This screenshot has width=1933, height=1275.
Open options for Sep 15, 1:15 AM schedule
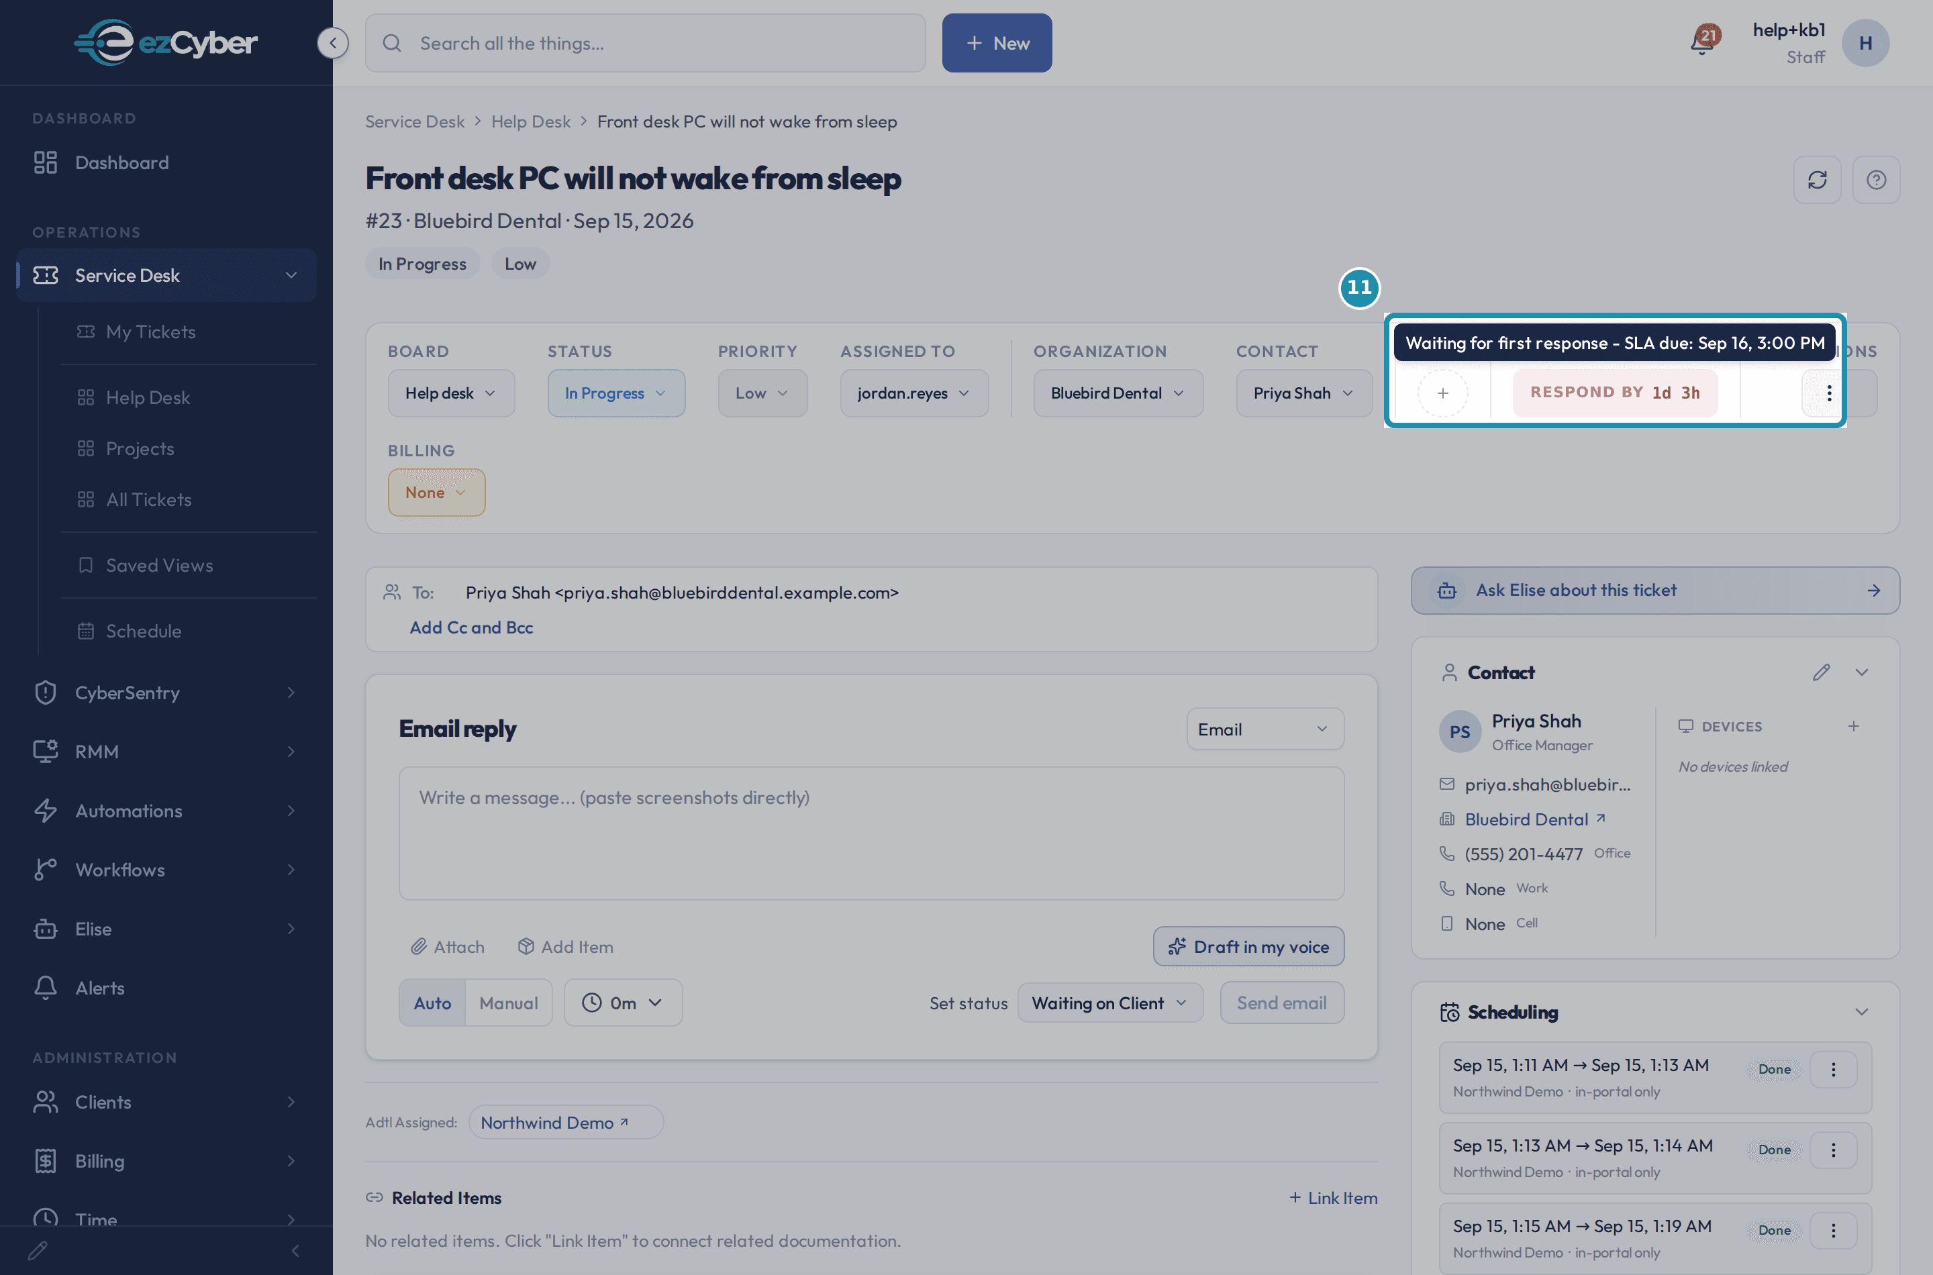point(1833,1230)
